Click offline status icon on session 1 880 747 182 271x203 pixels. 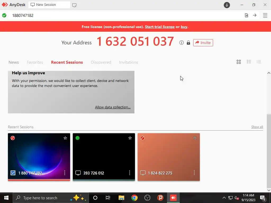13,138
